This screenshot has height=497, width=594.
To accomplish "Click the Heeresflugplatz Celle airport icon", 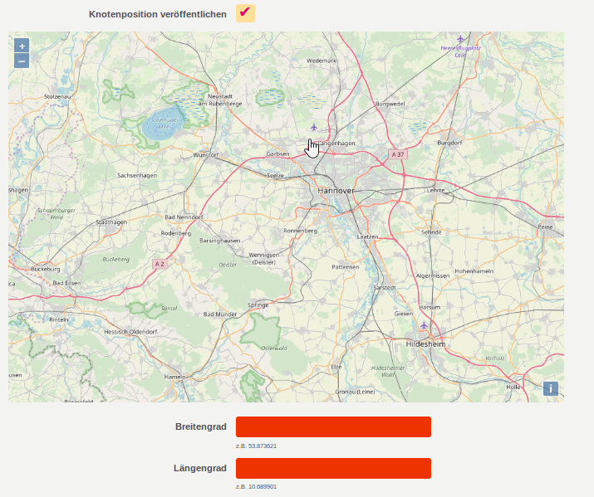I will point(460,38).
